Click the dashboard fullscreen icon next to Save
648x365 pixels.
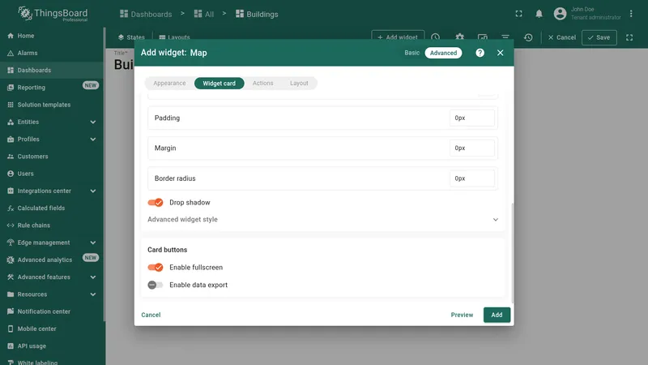(x=629, y=37)
